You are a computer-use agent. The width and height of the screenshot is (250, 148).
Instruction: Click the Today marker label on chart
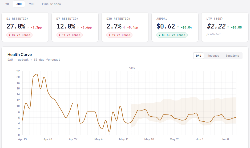131,68
